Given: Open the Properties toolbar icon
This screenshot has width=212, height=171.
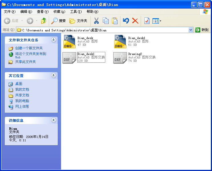Looking at the screenshot, I should (147, 21).
